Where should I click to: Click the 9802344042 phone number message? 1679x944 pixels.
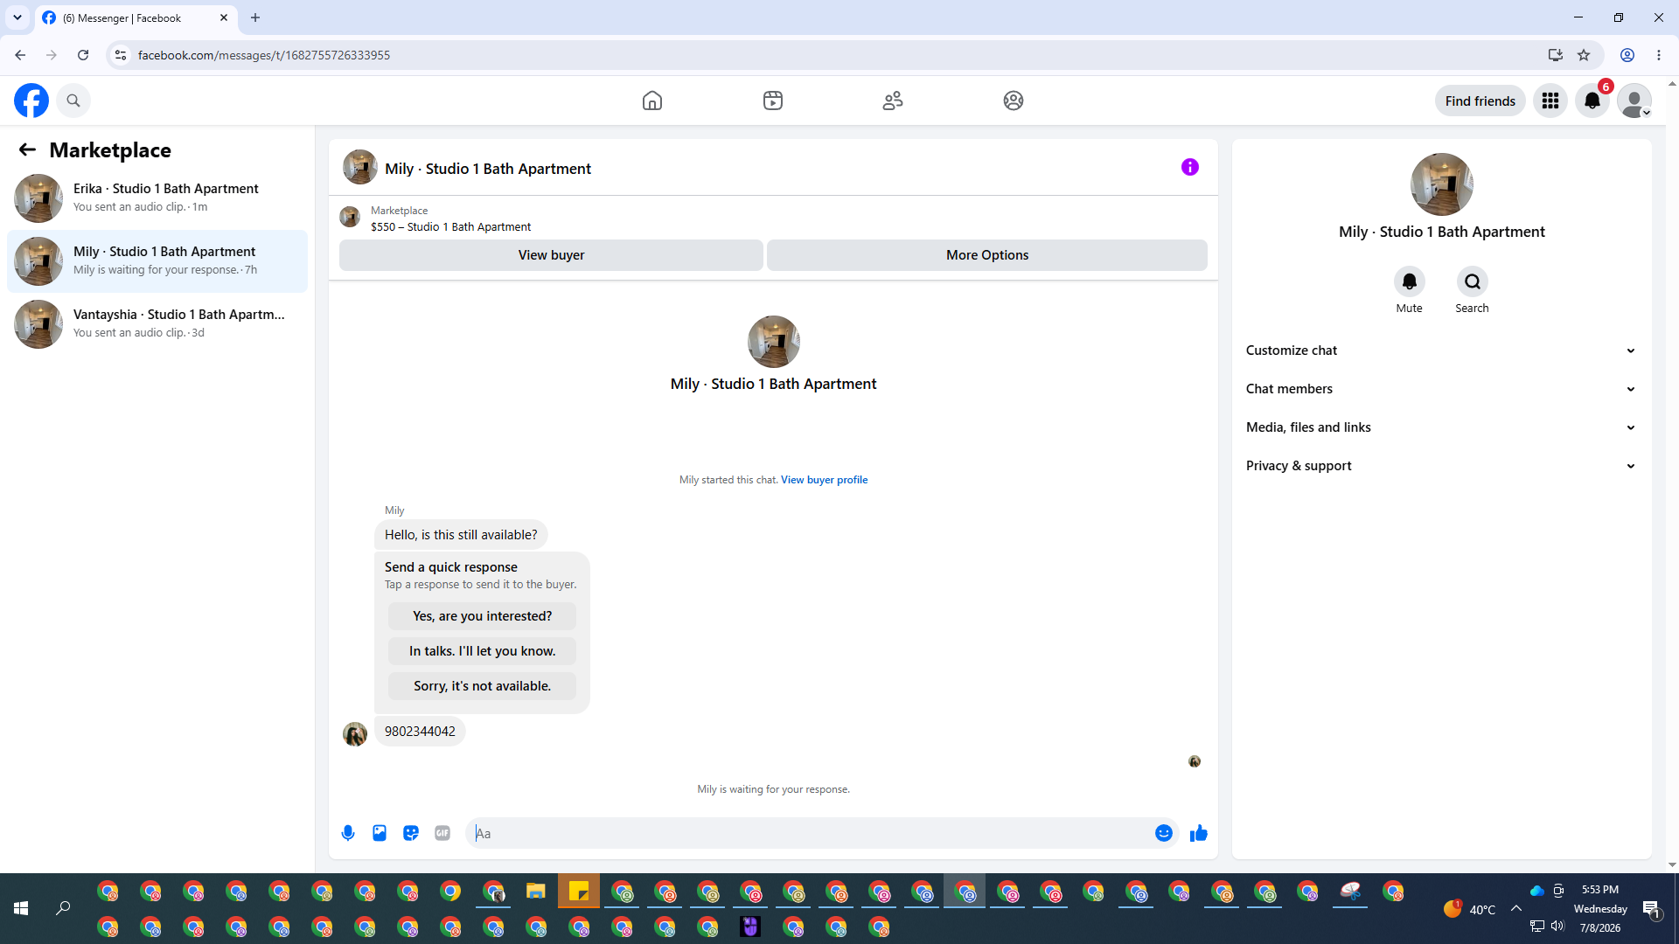tap(420, 732)
